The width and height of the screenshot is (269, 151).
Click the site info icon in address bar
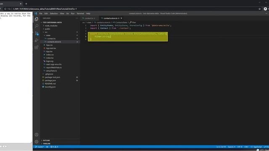pyautogui.click(x=5, y=9)
